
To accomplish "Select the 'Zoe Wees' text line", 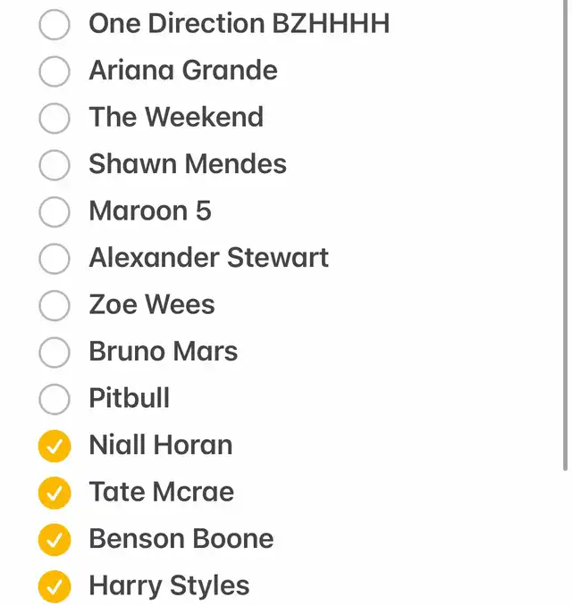I will [152, 304].
